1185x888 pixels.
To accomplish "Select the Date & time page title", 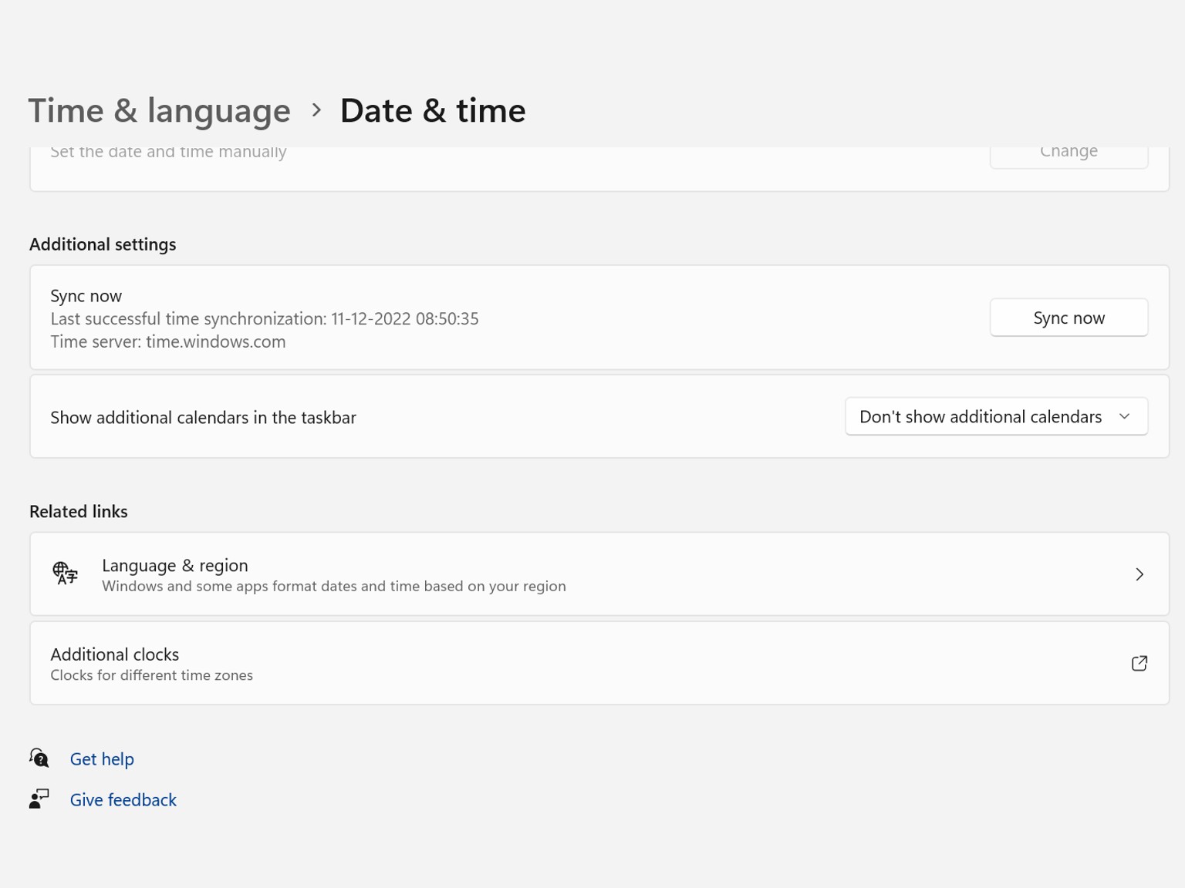I will click(433, 110).
